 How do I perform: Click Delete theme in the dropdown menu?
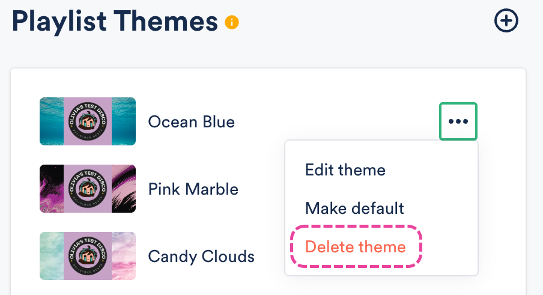tap(356, 247)
